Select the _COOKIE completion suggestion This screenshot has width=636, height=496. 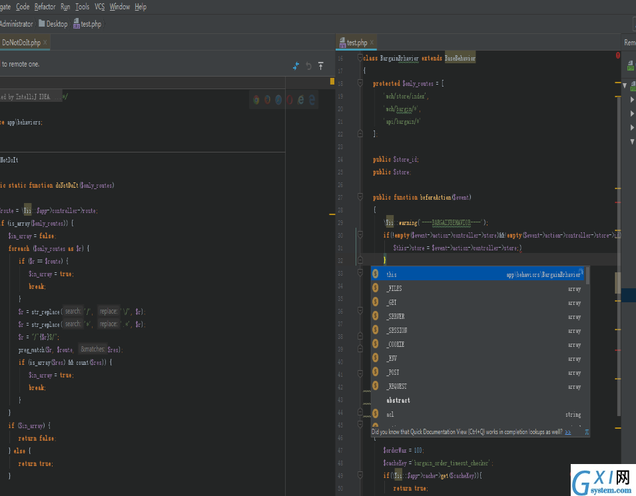(479, 344)
